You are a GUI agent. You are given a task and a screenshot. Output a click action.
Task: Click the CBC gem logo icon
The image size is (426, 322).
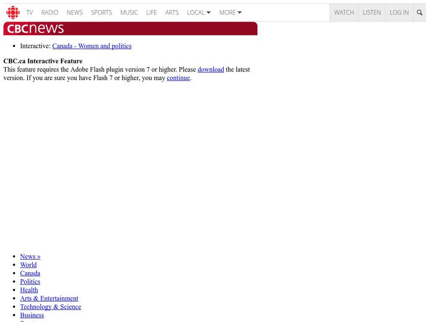pyautogui.click(x=13, y=12)
